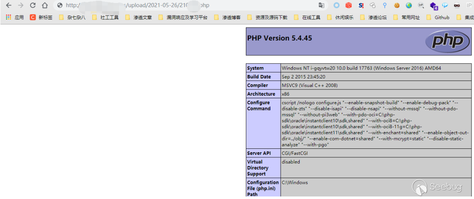The width and height of the screenshot is (474, 199).
Task: Reload the page with the refresh icon
Action: pos(33,5)
